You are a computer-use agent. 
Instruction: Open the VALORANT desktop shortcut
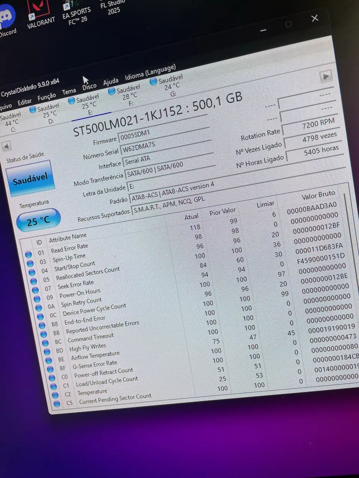pos(40,14)
